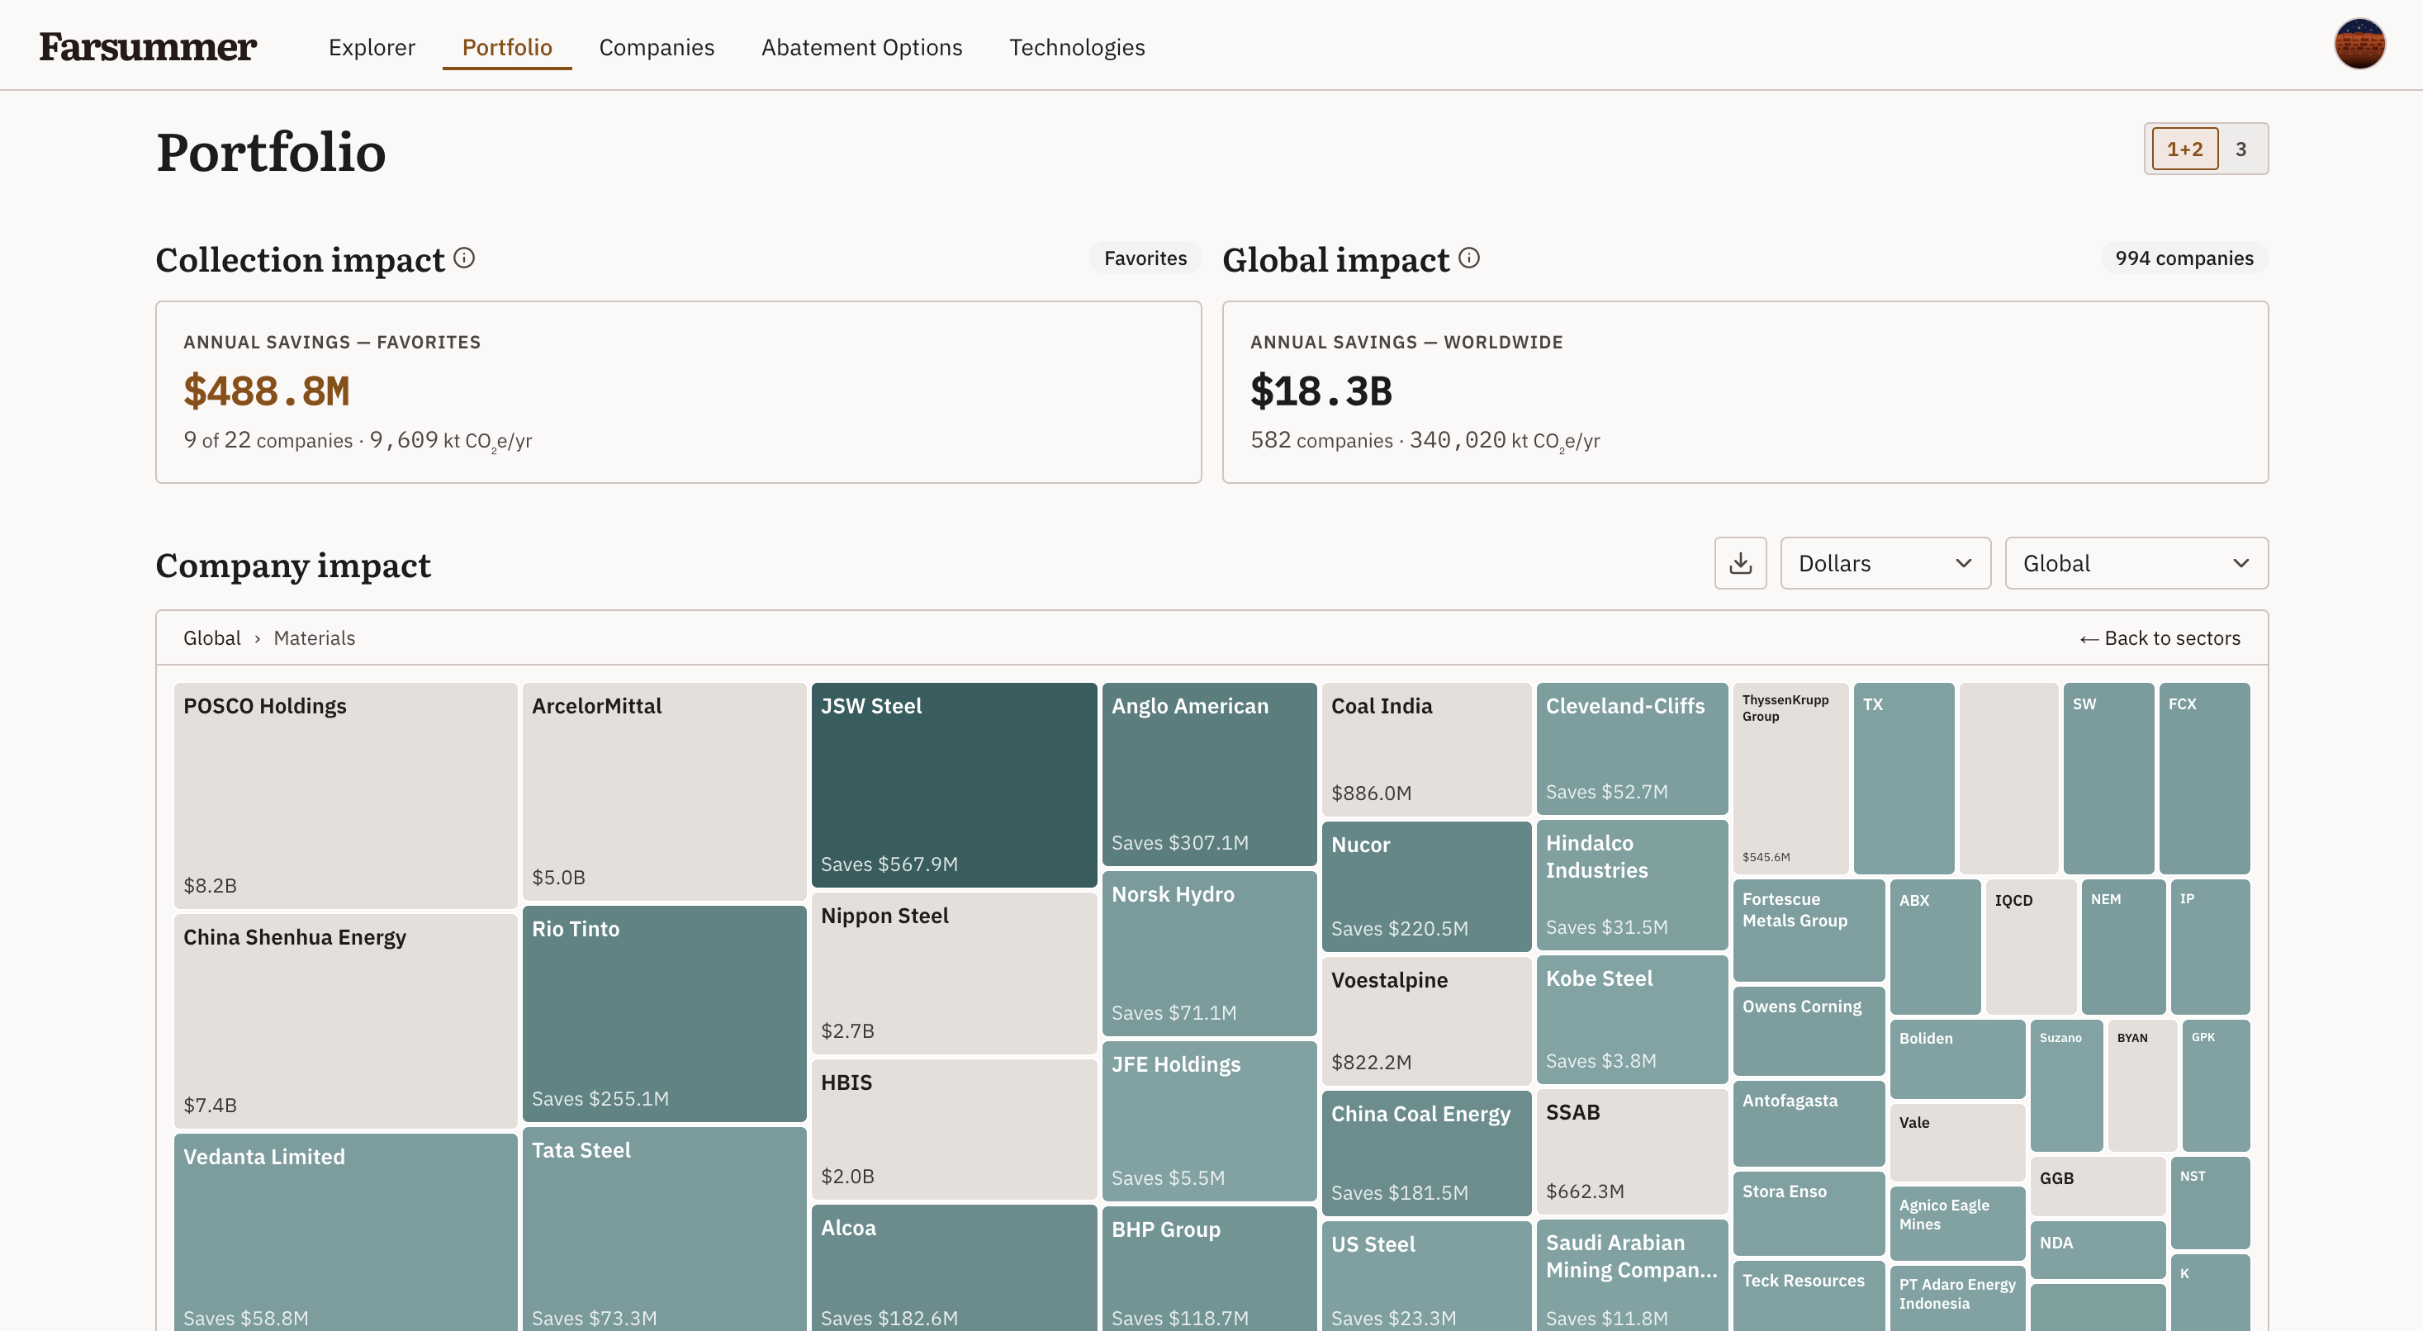
Task: Click the Tata Steel tile
Action: [664, 1229]
